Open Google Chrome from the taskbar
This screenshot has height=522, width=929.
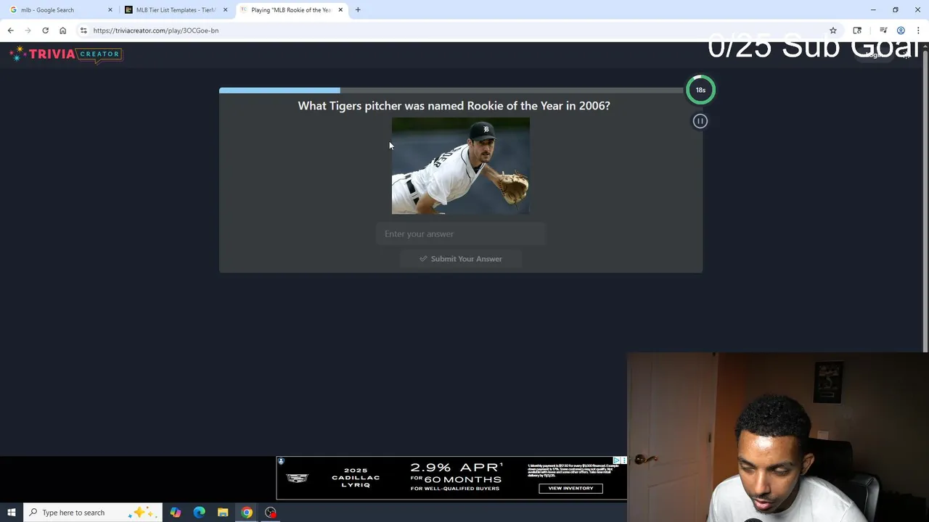coord(247,513)
